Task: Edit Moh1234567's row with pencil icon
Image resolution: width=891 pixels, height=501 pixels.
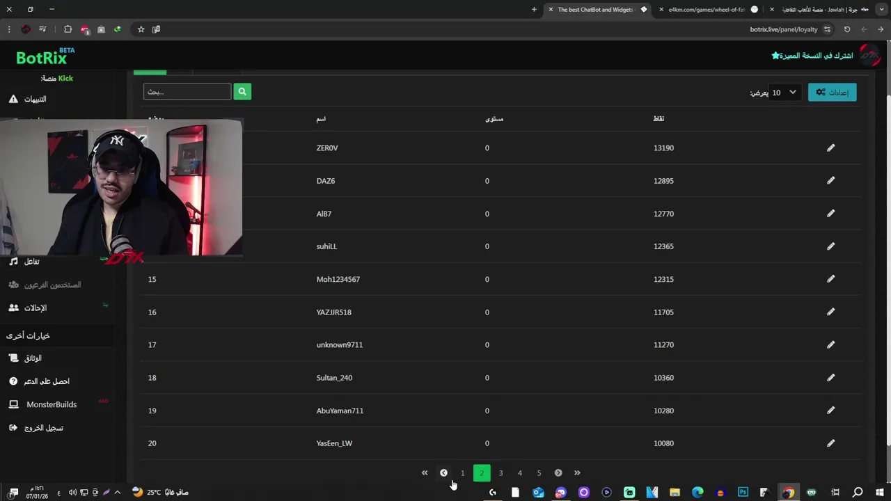Action: tap(830, 279)
